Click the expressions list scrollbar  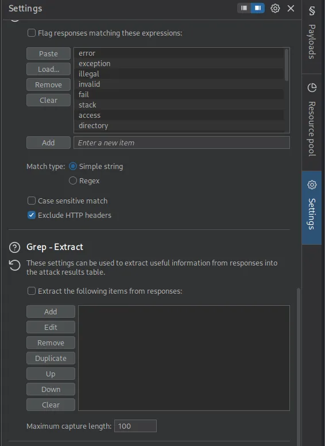(287, 65)
